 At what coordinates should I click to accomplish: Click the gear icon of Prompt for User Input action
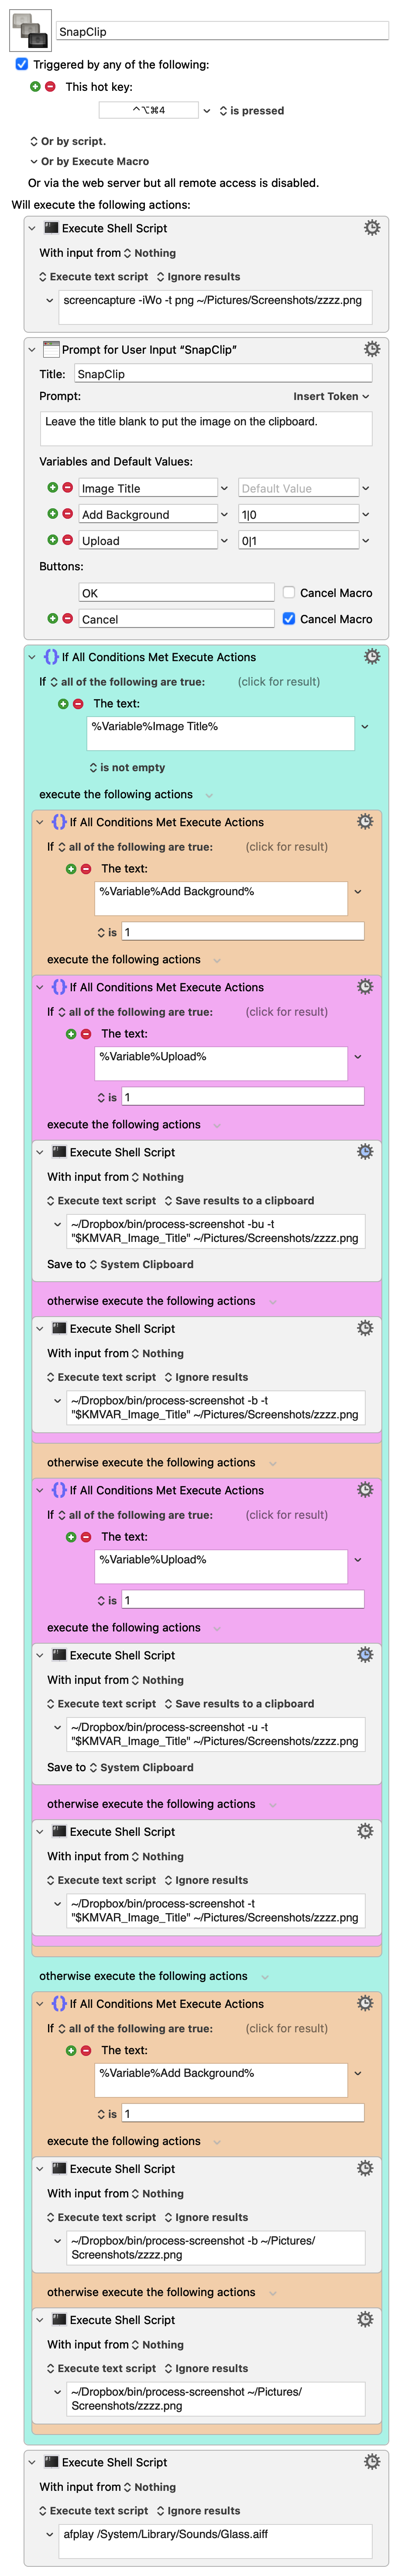click(371, 349)
